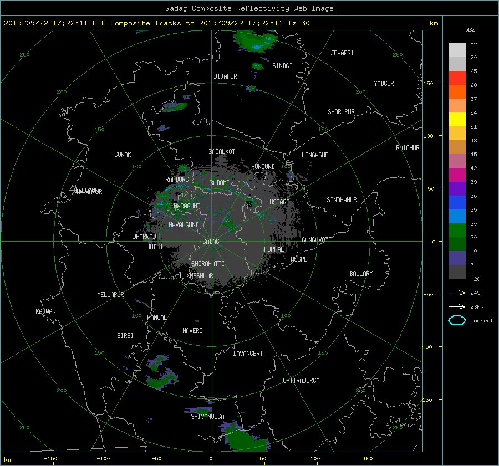Click the BADAMI city label
Screen dimensions: 499x466
pos(220,183)
